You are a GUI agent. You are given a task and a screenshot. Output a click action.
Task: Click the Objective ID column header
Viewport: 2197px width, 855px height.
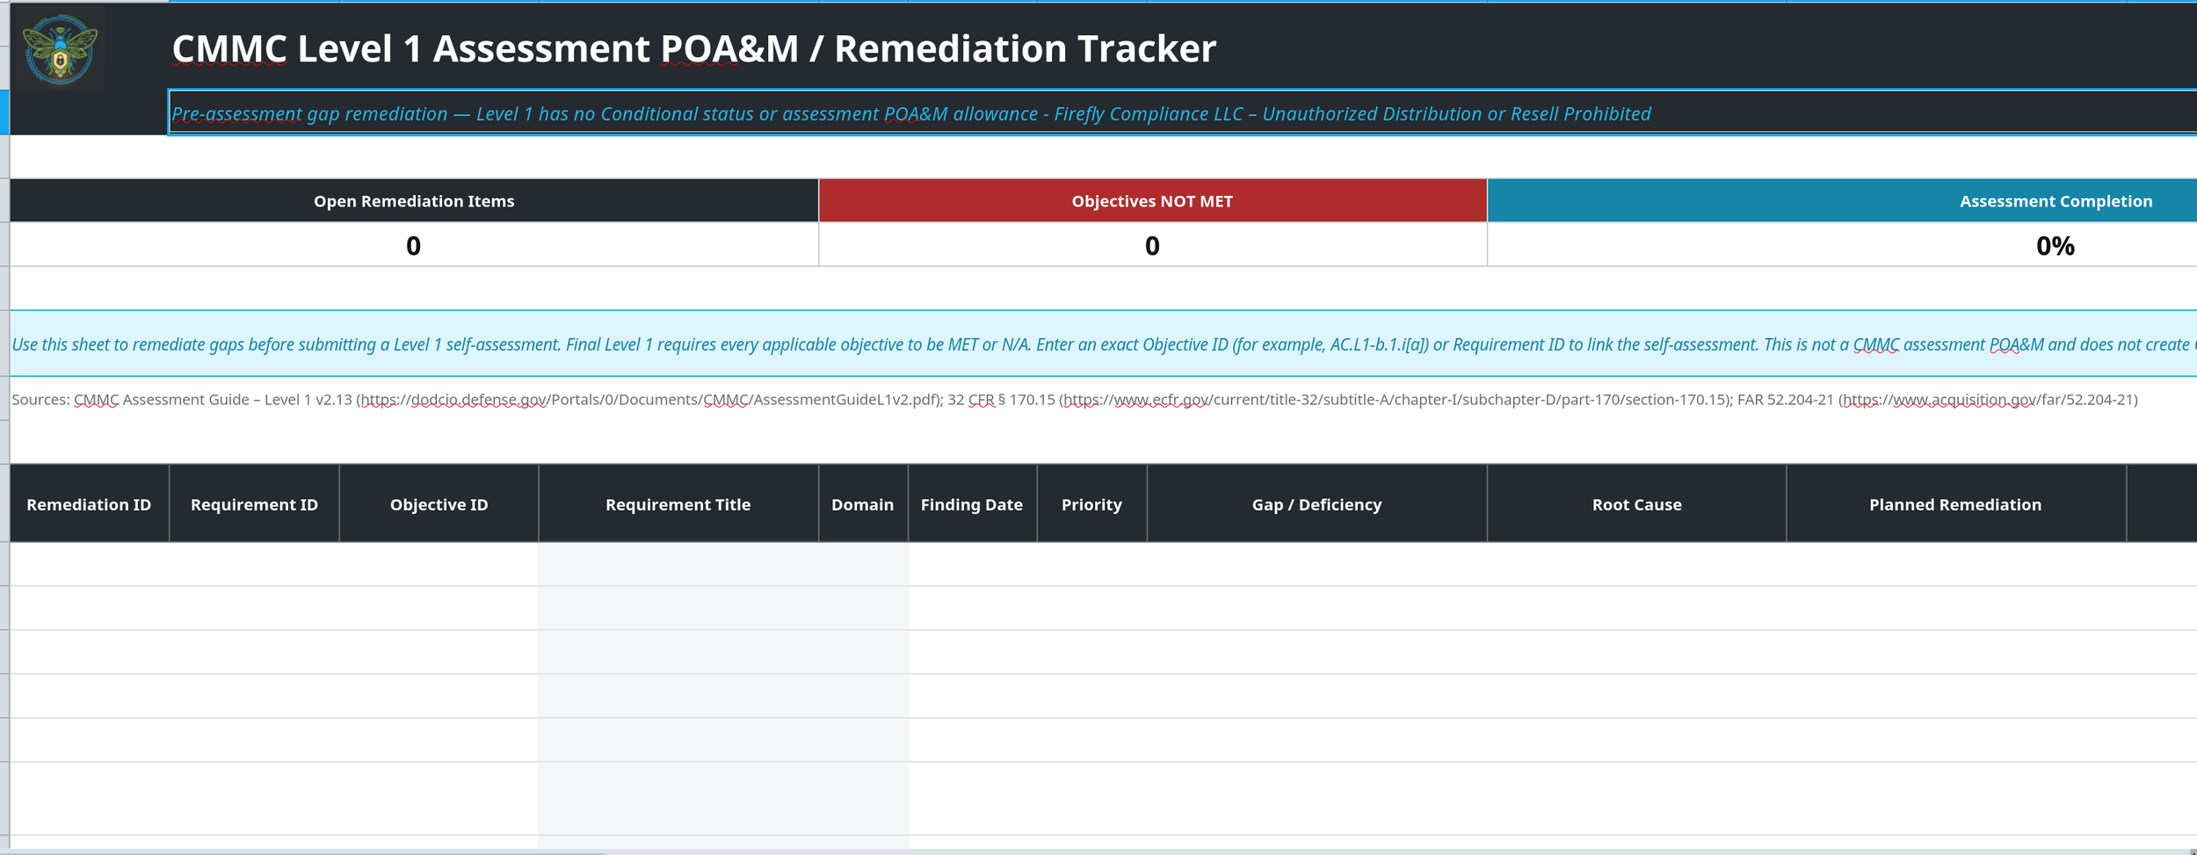[x=439, y=504]
